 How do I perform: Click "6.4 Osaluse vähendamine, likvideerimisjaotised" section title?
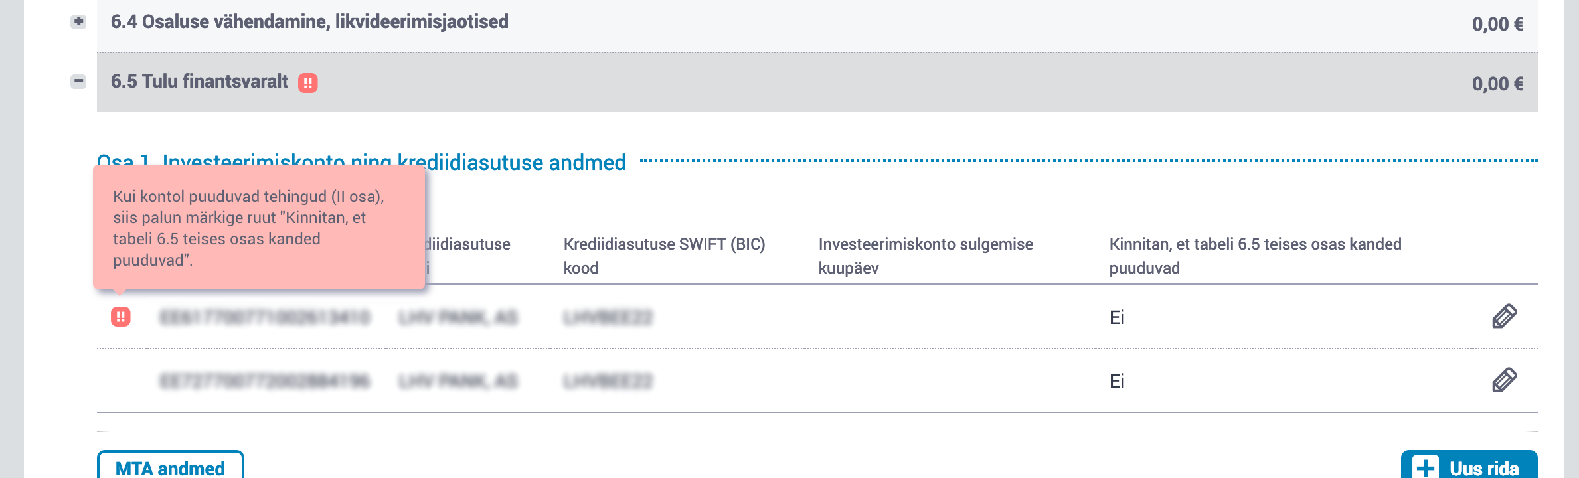coord(309,22)
